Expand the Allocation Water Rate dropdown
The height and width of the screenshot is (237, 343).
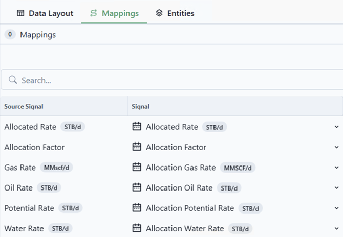tap(336, 229)
